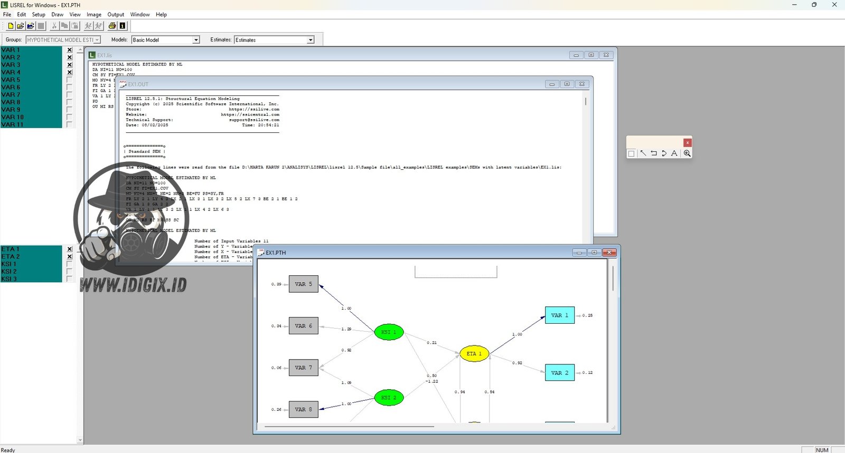Maximize the EX1.lis window

tap(591, 55)
